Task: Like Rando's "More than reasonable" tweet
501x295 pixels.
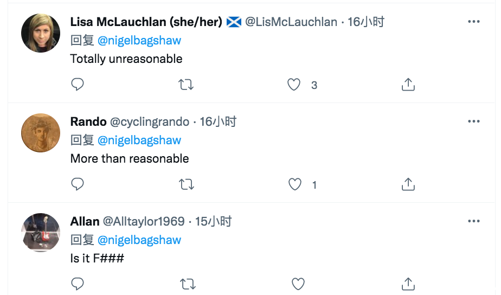Action: point(294,184)
